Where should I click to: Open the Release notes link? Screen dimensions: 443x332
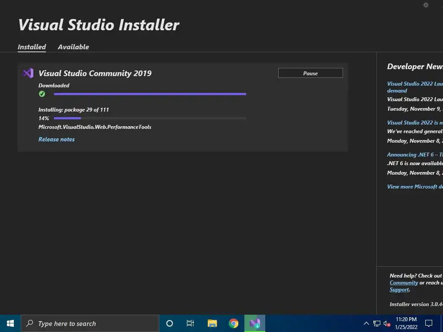point(57,139)
